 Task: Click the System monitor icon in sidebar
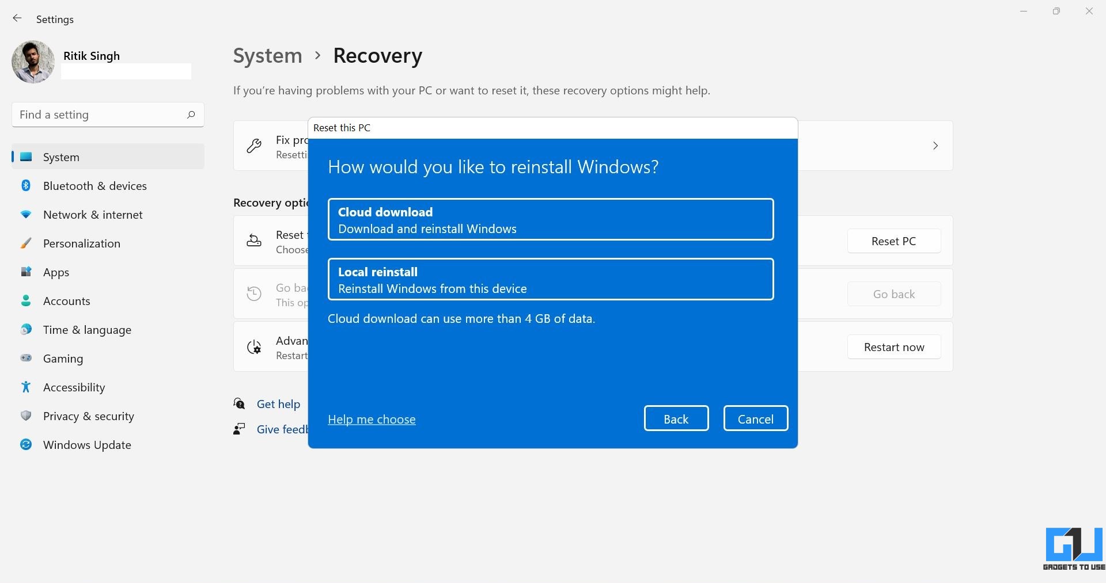pos(26,157)
